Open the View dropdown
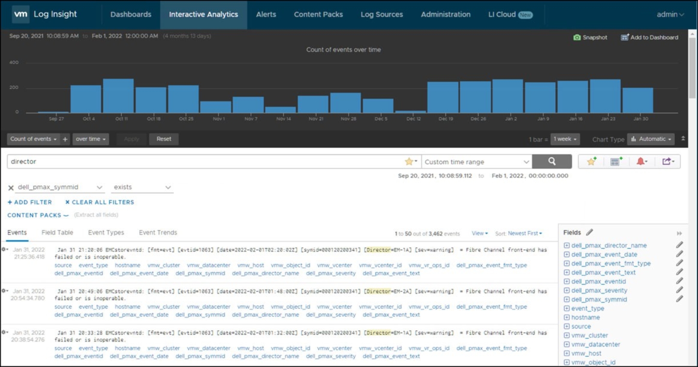Screen dimensions: 698x367 480,233
